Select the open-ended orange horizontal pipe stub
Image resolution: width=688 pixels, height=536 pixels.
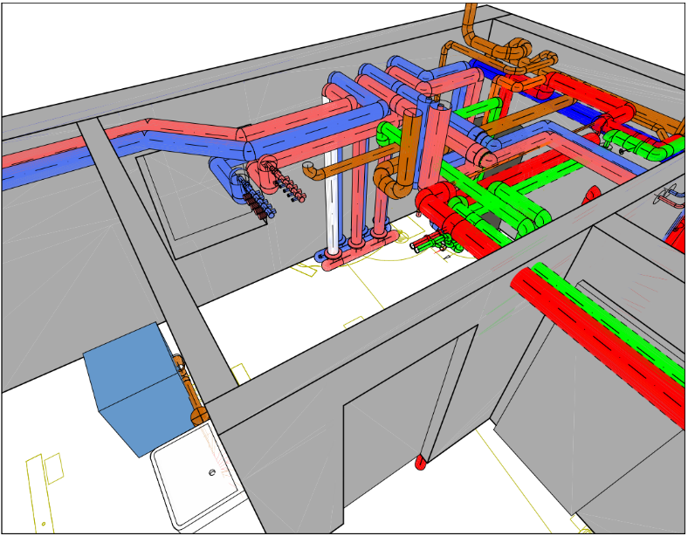[x=351, y=162]
